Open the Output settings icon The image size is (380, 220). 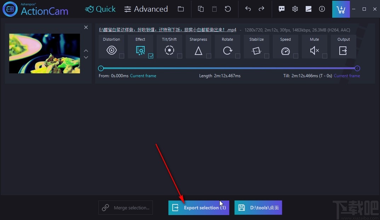343,51
